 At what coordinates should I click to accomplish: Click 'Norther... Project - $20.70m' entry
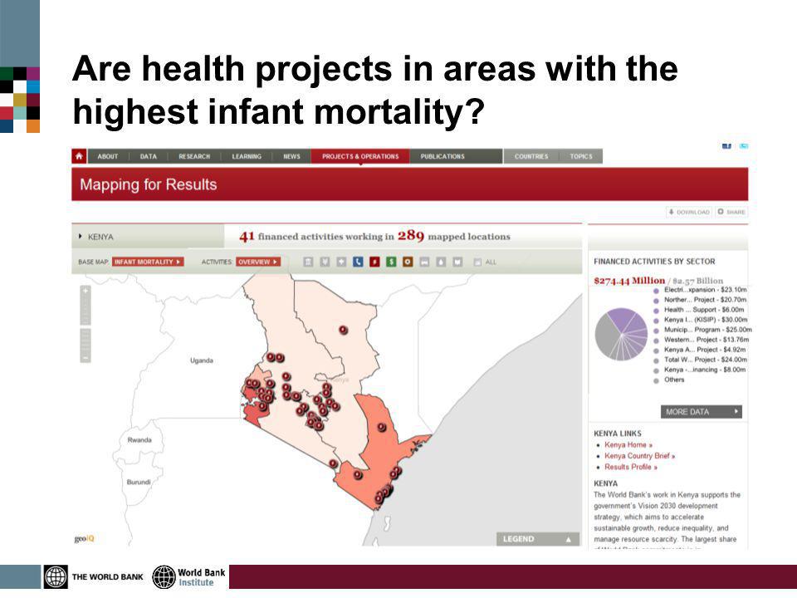click(705, 300)
